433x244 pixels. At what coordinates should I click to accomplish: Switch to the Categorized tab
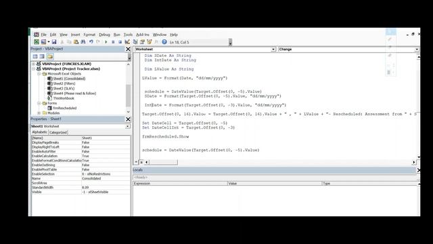[x=58, y=133]
